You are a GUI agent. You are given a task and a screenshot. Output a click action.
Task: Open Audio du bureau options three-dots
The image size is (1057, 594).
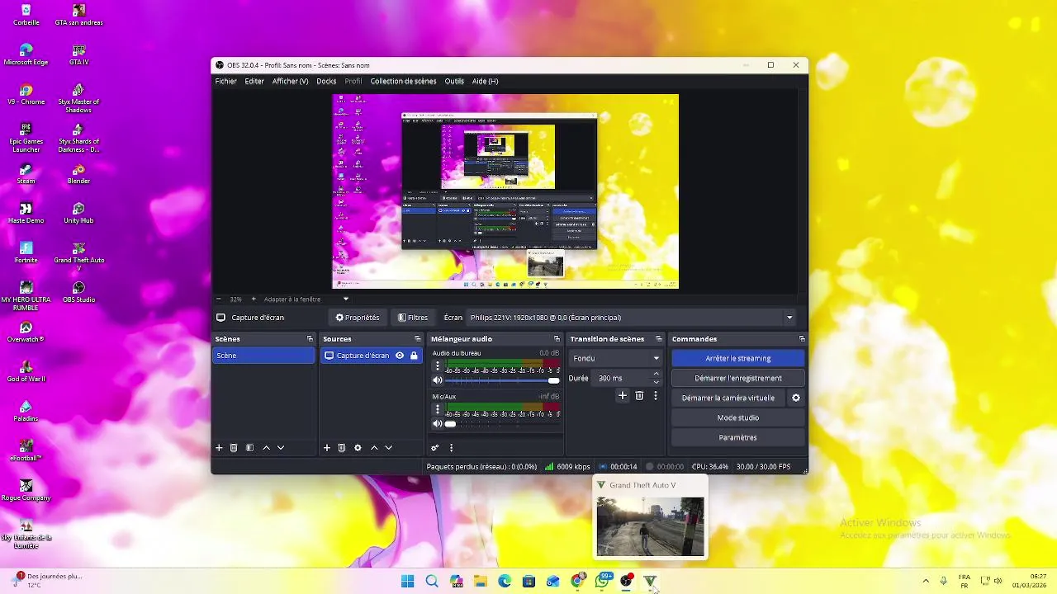point(438,366)
